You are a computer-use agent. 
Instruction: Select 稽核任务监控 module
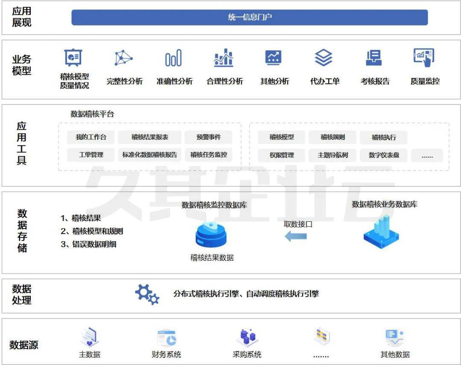coord(208,155)
